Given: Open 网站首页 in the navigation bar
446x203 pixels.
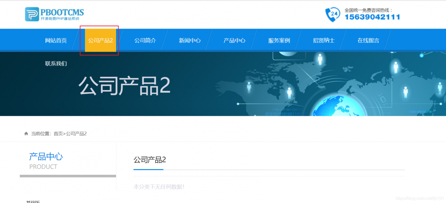Looking at the screenshot, I should coord(56,40).
